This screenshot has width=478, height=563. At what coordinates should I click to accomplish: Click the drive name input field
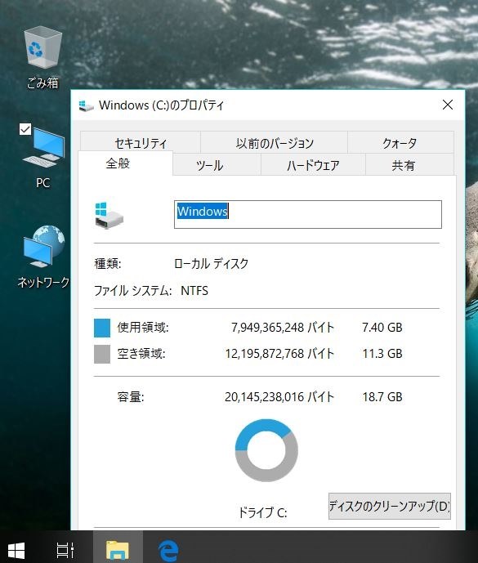[x=308, y=214]
